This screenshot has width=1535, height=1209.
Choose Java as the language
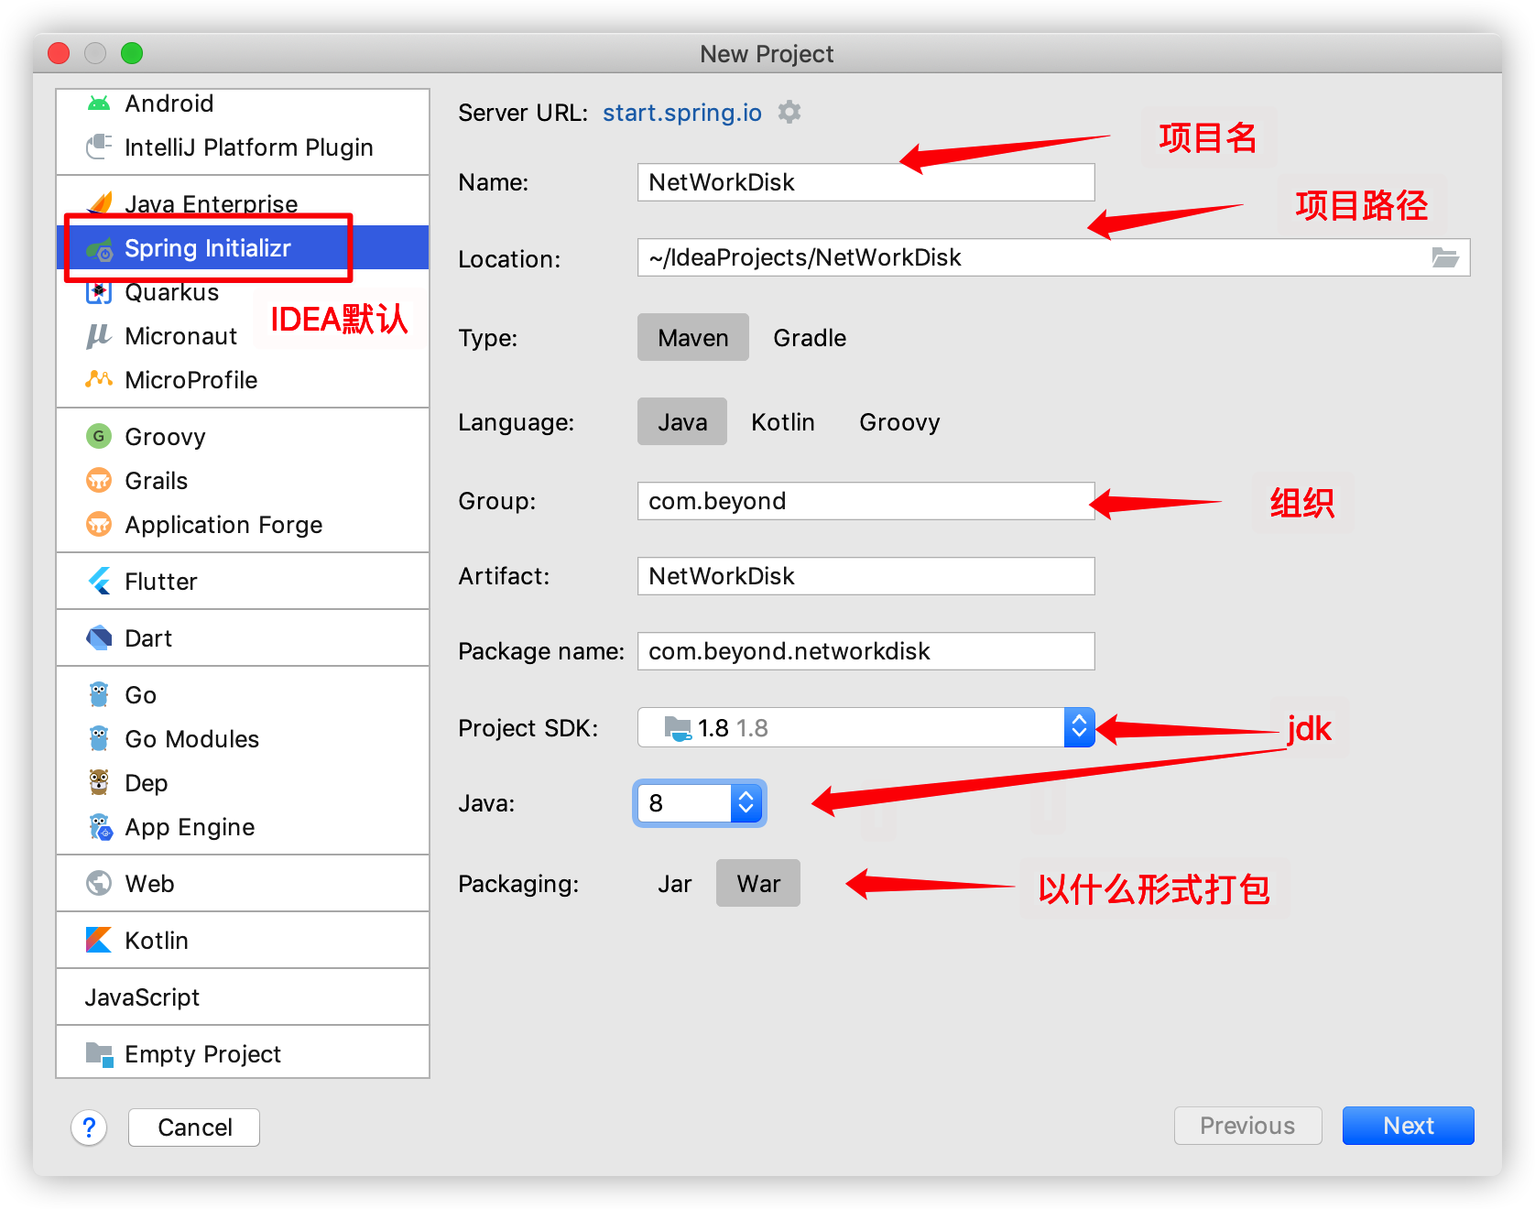(x=682, y=422)
